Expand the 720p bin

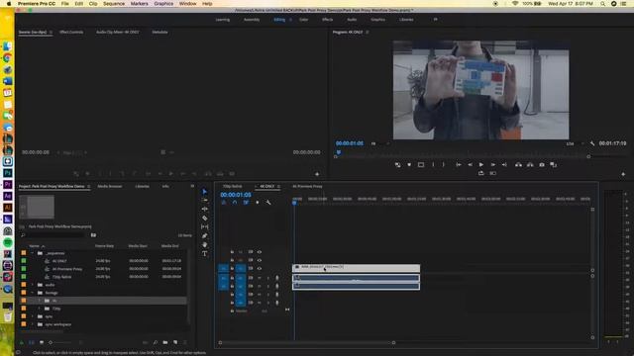40,309
